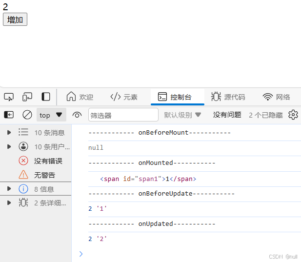The width and height of the screenshot is (301, 262).
Task: Click the onBeforeUpdate log line
Action: 161,194
